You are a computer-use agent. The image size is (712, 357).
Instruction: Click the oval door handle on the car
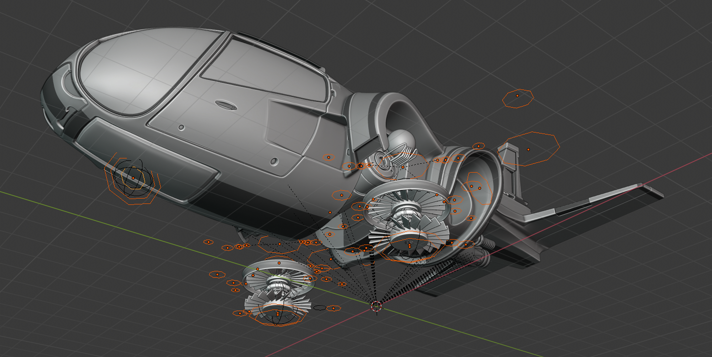pos(224,104)
